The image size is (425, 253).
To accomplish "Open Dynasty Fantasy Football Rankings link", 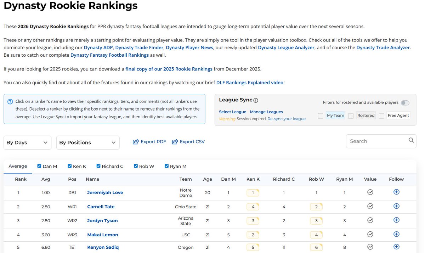I will tap(109, 55).
